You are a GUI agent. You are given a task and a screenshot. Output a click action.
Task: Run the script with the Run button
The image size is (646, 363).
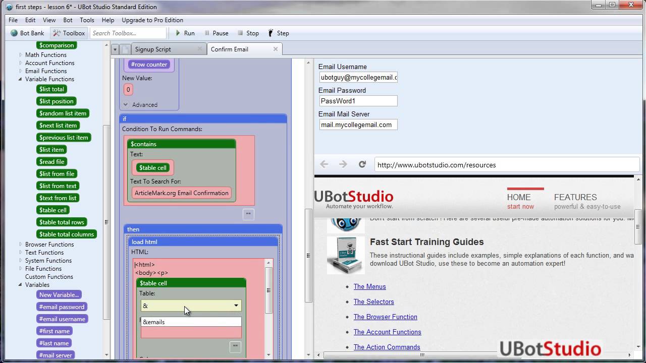click(185, 33)
